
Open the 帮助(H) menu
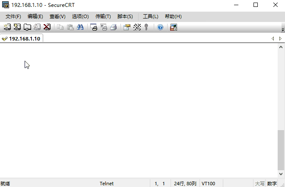(173, 16)
